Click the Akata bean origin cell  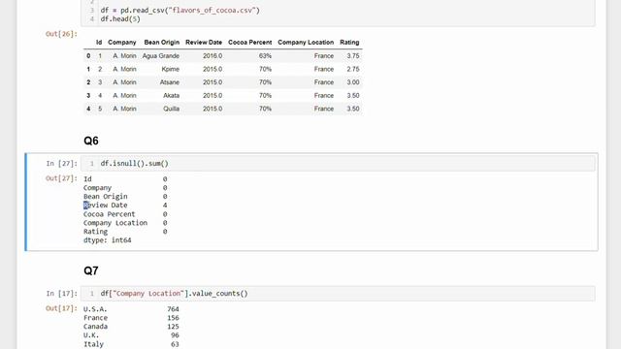click(171, 96)
